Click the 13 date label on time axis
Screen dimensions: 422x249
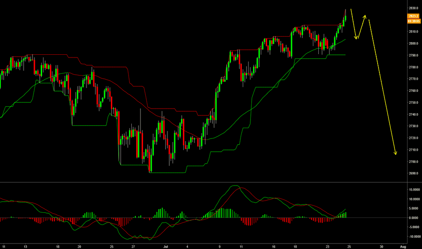point(25,247)
